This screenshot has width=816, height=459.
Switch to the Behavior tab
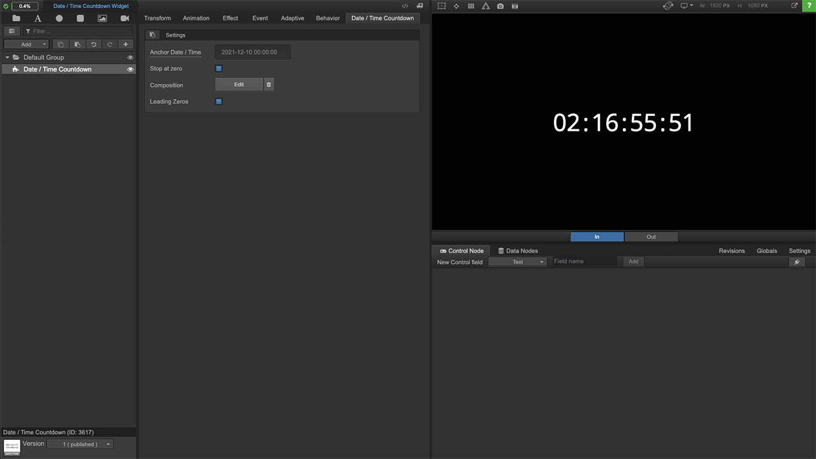pyautogui.click(x=328, y=18)
